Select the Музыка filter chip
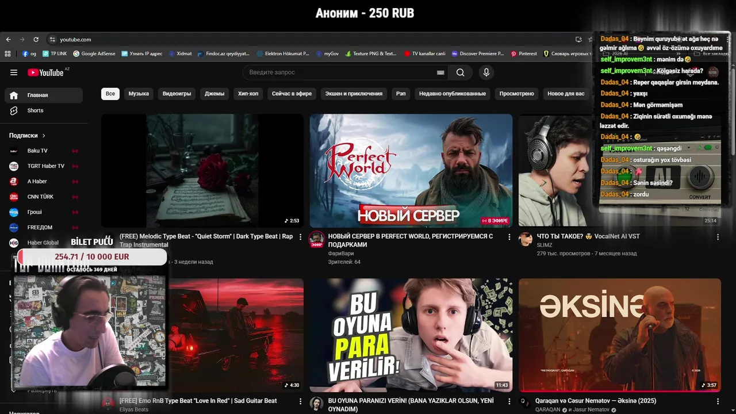The height and width of the screenshot is (414, 736). click(x=139, y=94)
